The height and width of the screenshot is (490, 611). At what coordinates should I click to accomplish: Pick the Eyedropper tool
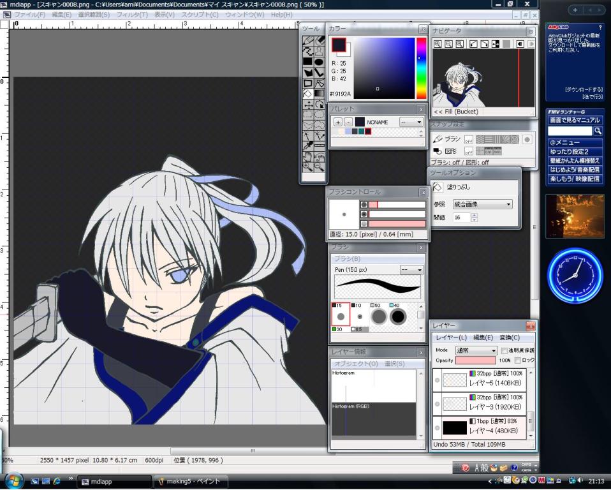[308, 147]
